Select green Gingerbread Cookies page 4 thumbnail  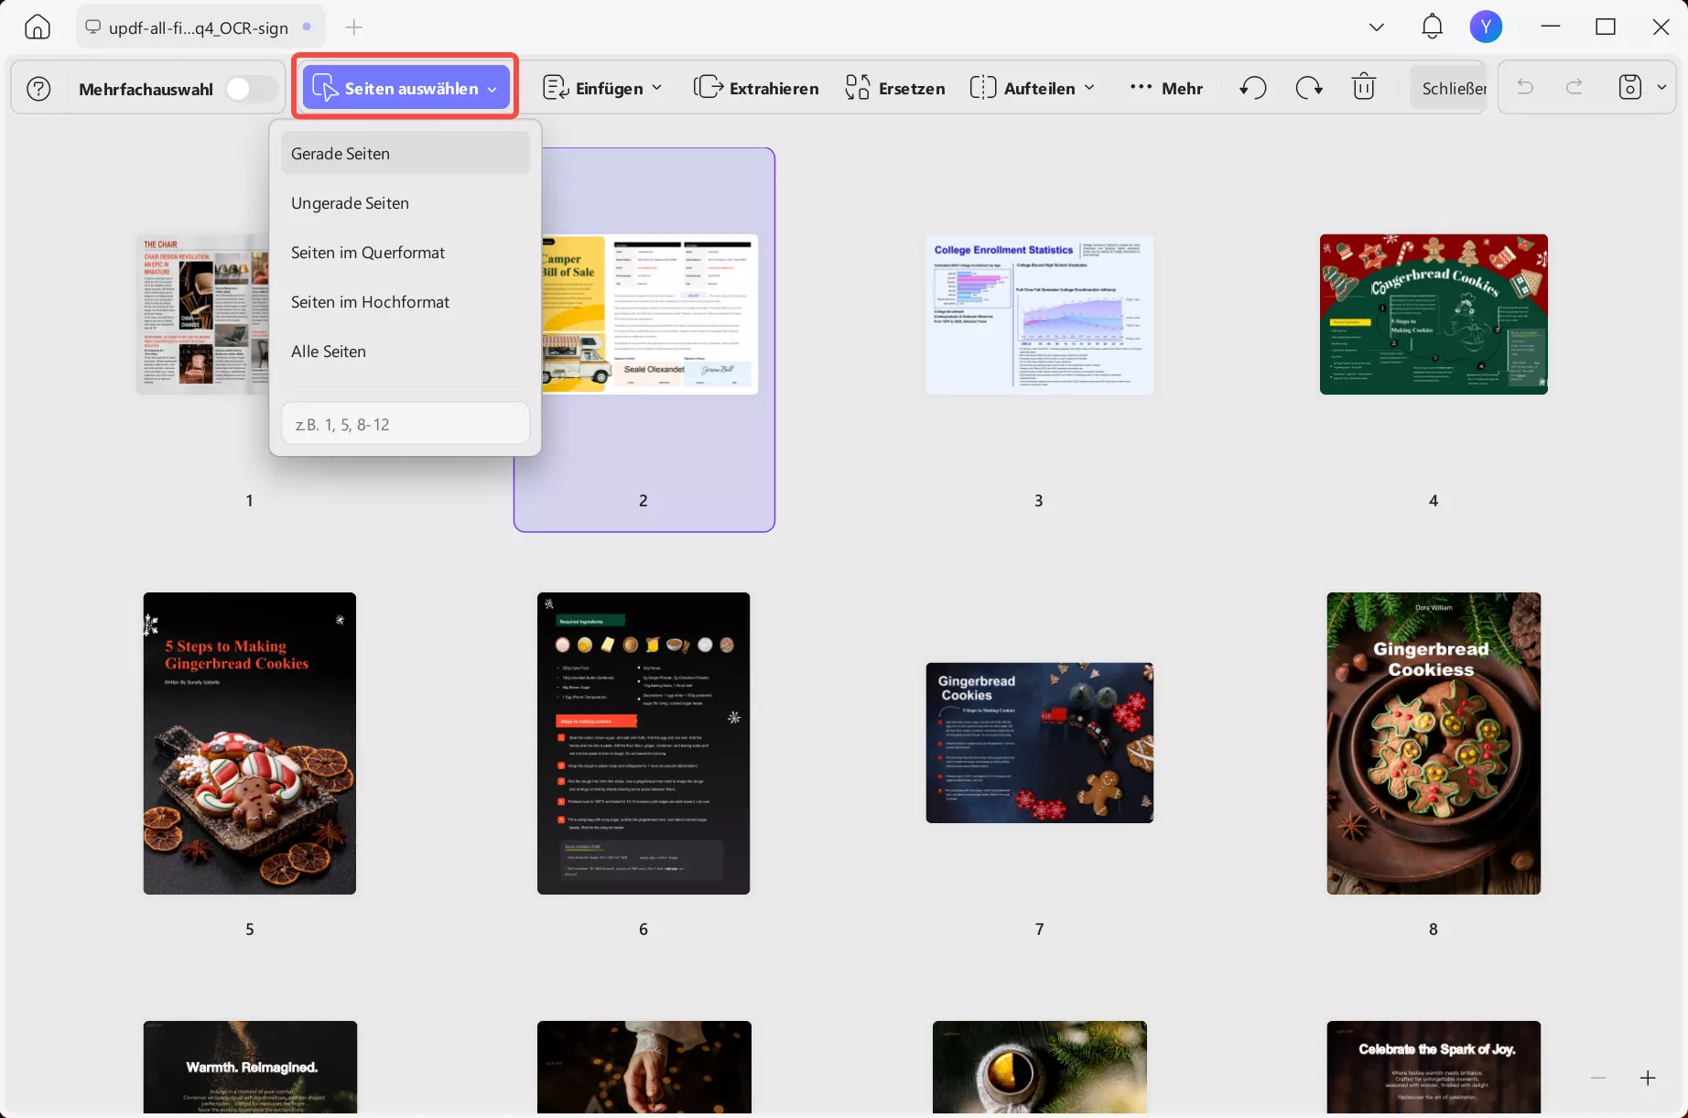point(1434,314)
